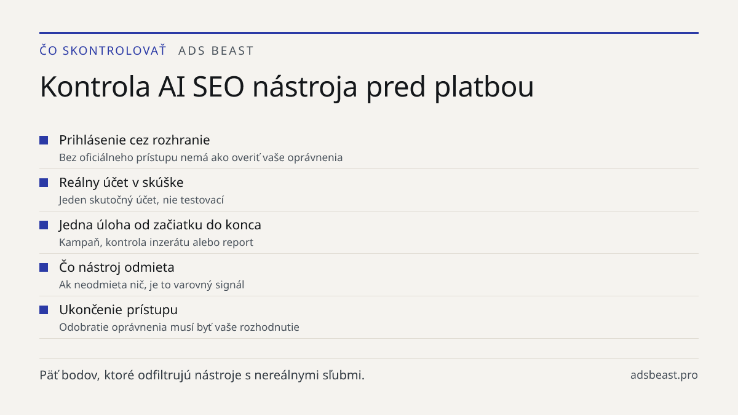Screen dimensions: 738x415
Task: Select the 'Reálny účet v skúške' title
Action: (x=121, y=183)
